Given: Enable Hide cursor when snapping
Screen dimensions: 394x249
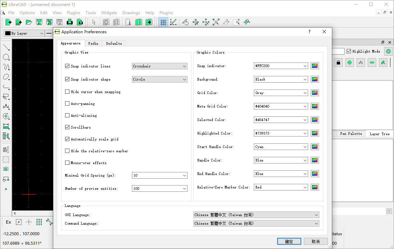Looking at the screenshot, I should point(67,92).
